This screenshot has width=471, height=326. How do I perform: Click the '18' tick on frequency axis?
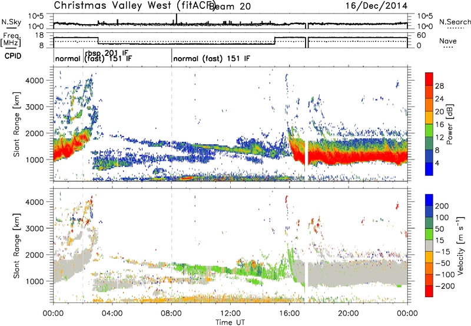tap(39, 35)
